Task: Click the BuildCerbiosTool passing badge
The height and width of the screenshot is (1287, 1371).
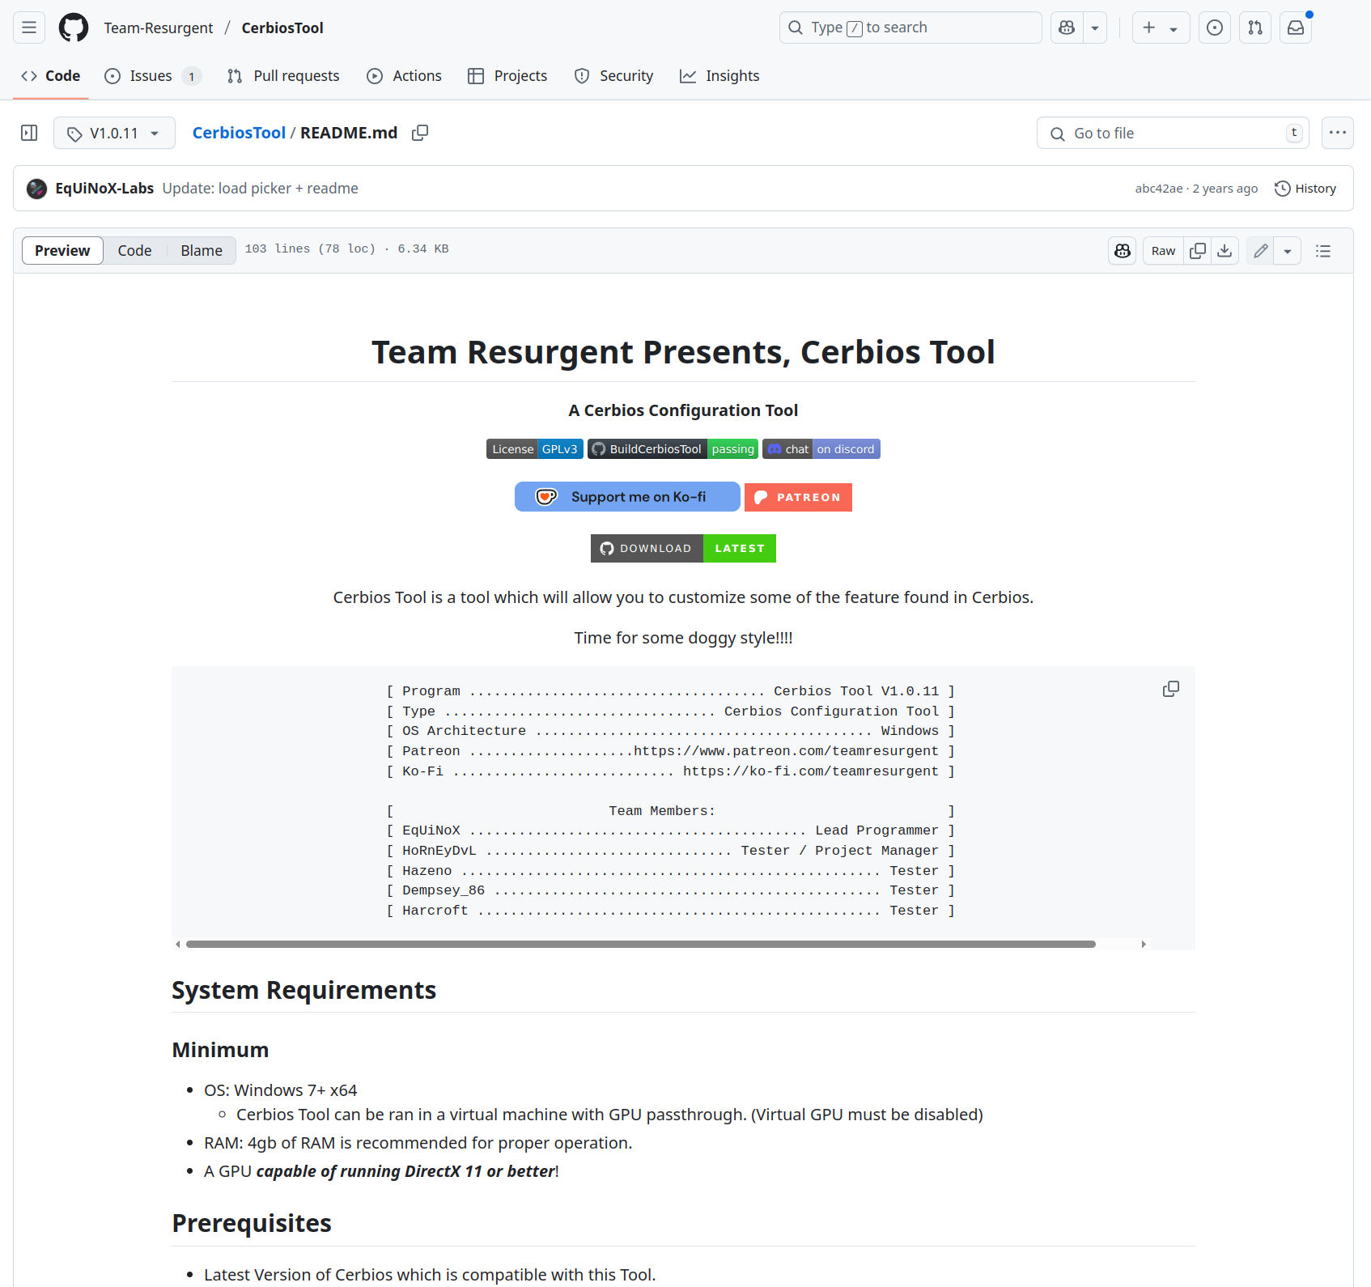Action: [673, 449]
